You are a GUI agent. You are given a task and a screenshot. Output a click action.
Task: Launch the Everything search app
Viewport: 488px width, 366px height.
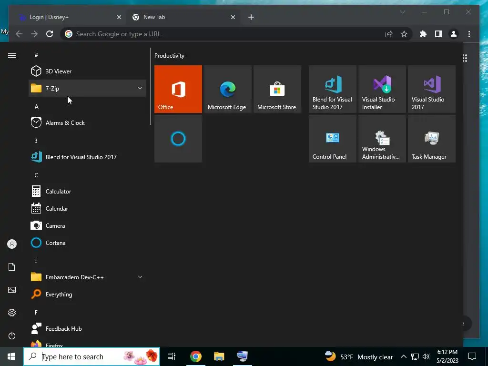87,294
